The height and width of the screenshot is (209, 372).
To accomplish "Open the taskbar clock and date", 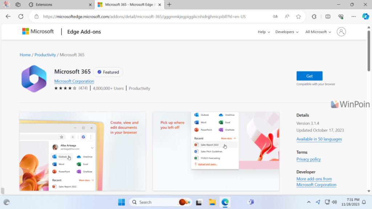I will (x=351, y=202).
